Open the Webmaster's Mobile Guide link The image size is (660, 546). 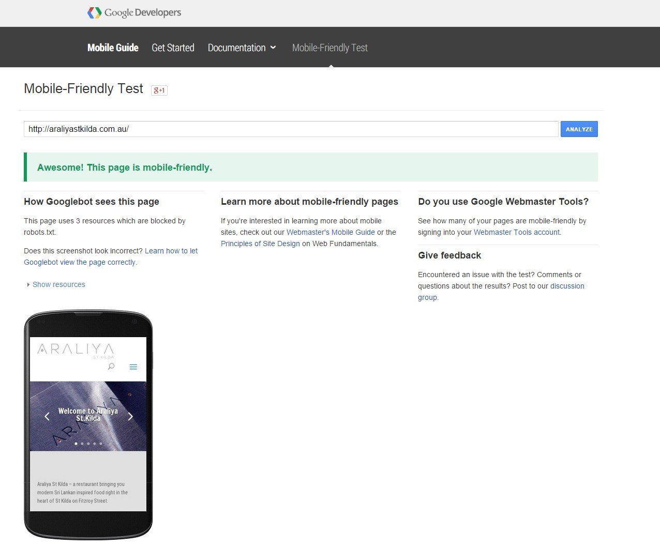tap(331, 232)
